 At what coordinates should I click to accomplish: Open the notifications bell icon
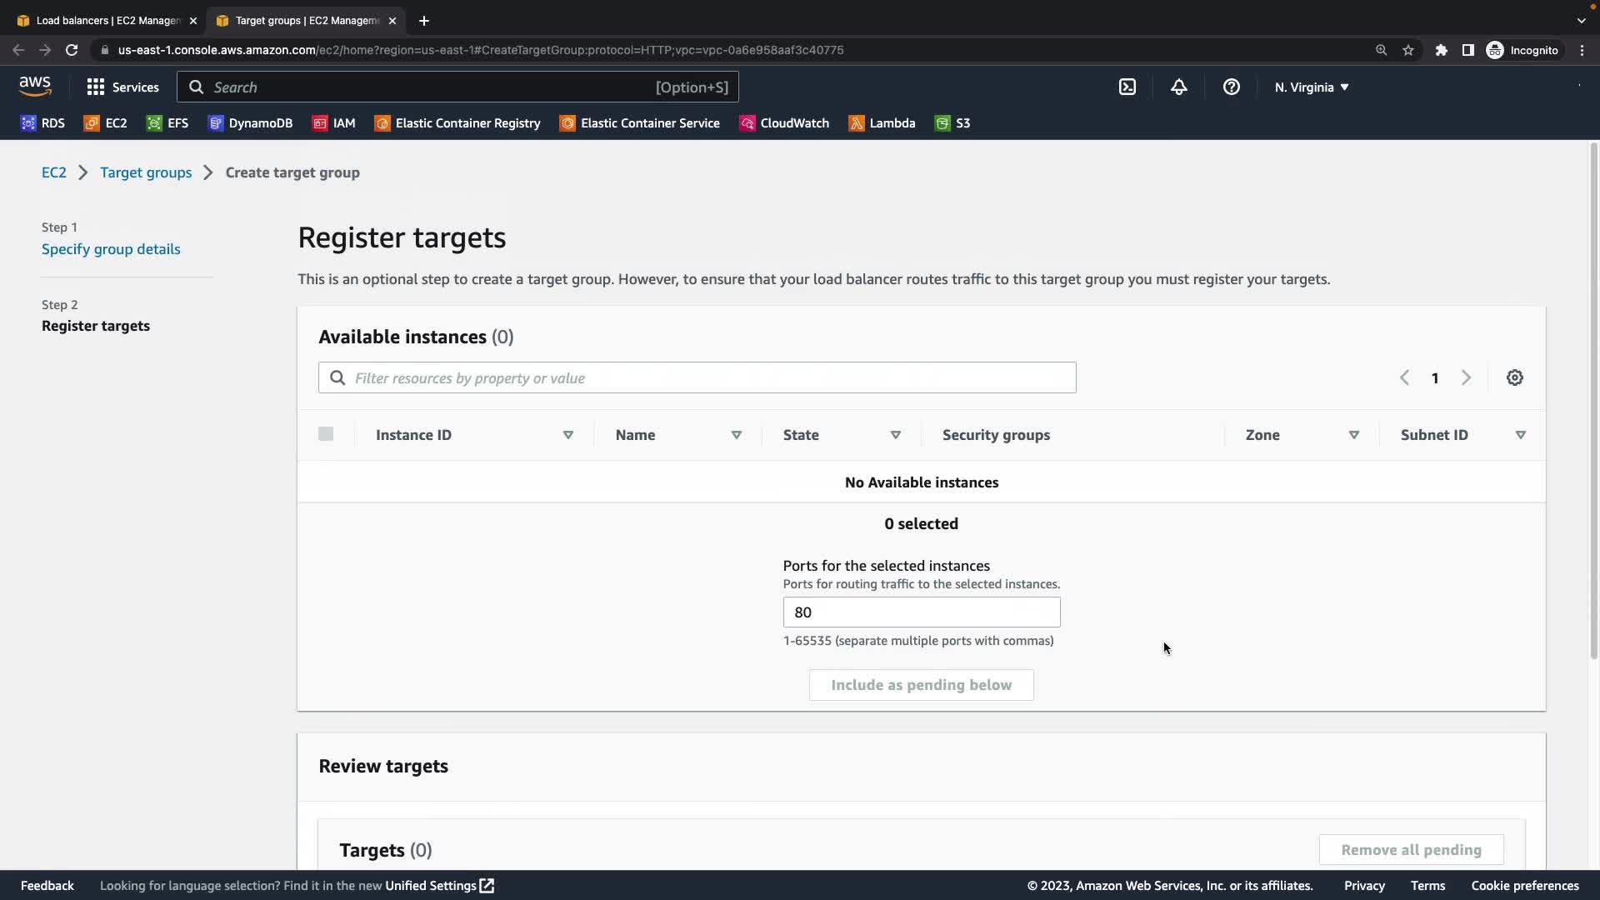pyautogui.click(x=1178, y=87)
